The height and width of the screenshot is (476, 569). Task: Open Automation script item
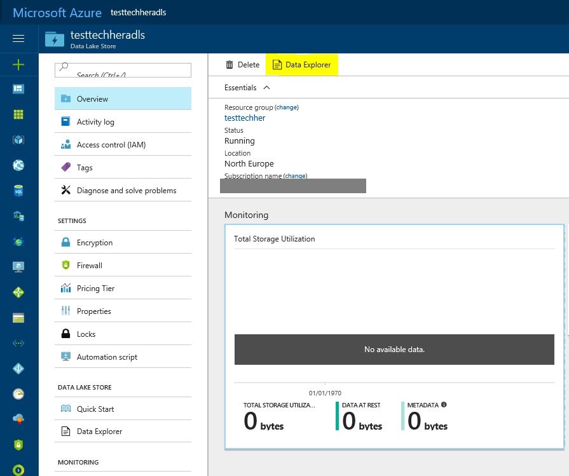pos(123,357)
